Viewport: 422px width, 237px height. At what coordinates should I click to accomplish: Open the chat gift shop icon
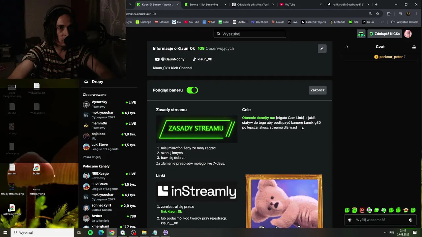tap(414, 47)
